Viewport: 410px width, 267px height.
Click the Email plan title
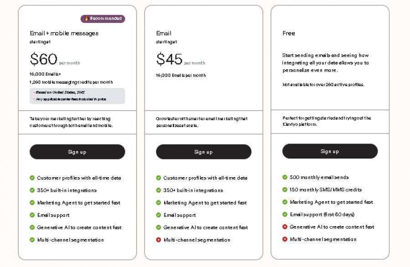163,33
